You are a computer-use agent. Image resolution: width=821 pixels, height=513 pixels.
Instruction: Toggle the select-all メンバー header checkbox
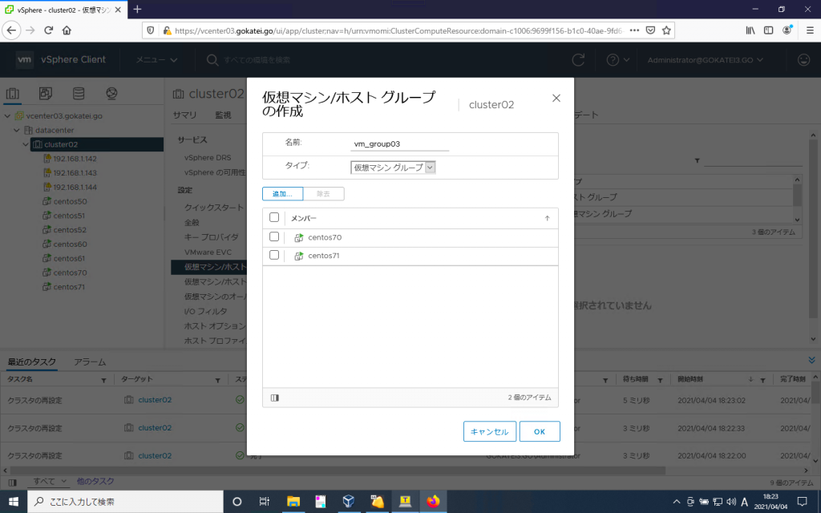click(274, 218)
